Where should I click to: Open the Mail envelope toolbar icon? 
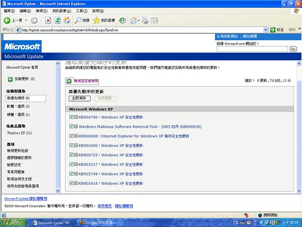click(133, 21)
